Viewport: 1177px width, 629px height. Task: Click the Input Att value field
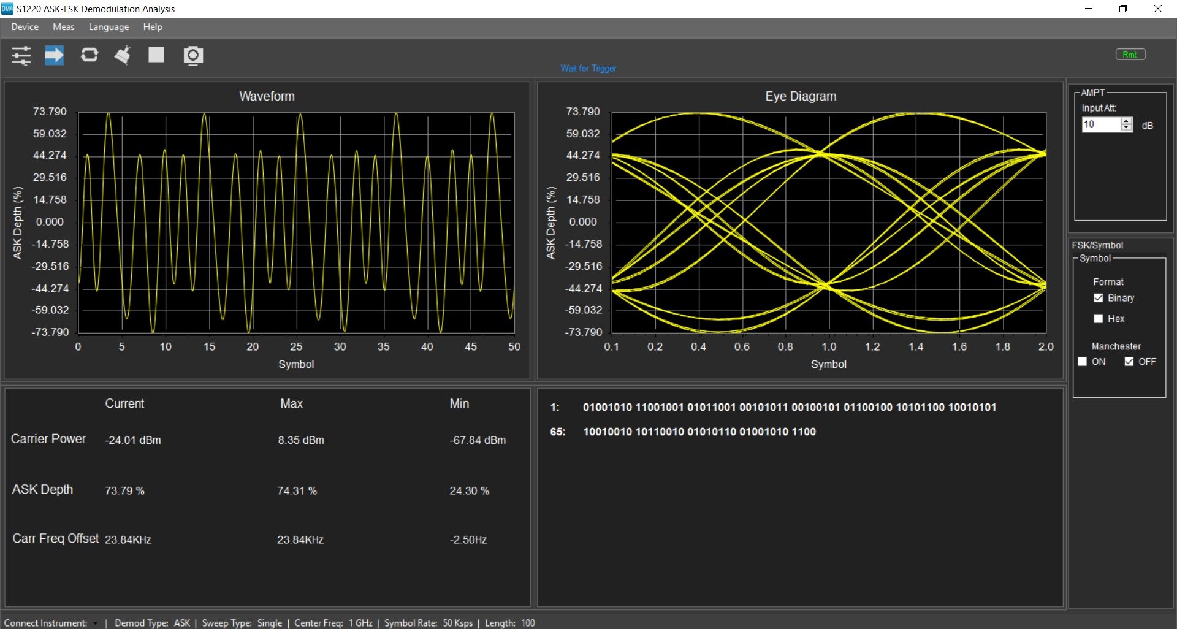click(1101, 124)
